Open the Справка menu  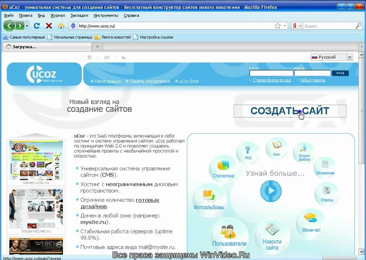[x=131, y=16]
